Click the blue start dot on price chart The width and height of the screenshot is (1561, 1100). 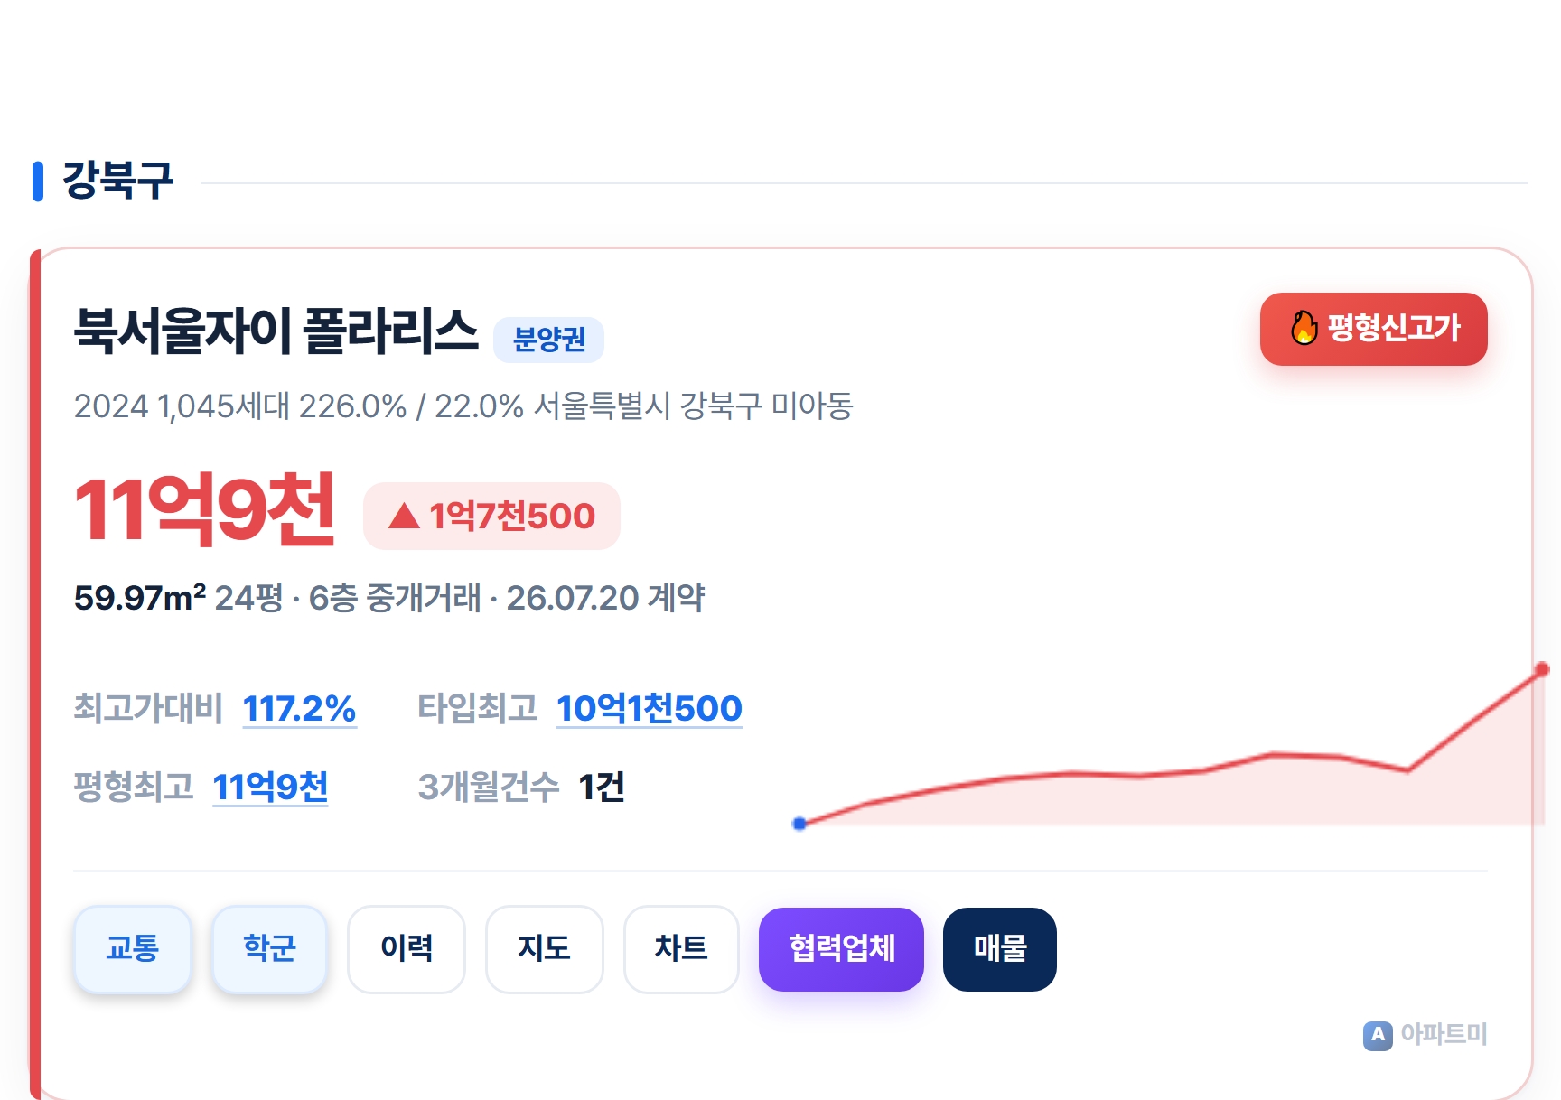(x=799, y=824)
